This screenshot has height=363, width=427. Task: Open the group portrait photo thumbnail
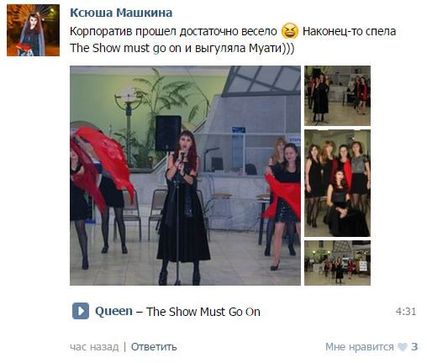tap(337, 183)
